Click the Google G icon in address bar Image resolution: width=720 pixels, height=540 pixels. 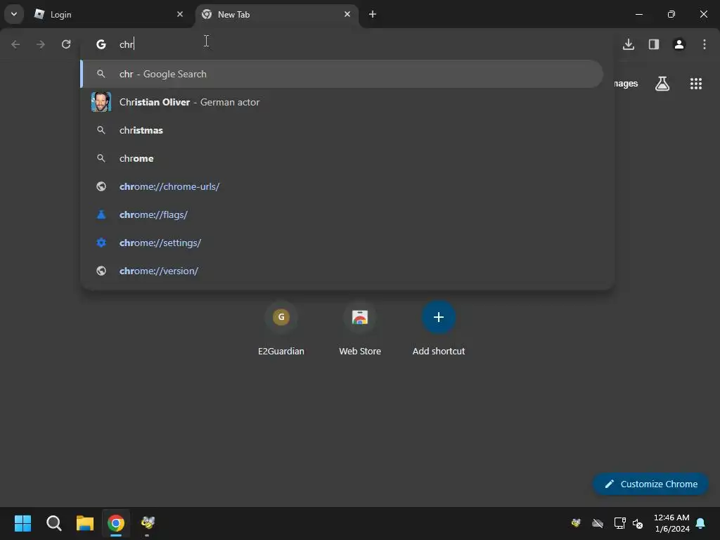point(101,44)
